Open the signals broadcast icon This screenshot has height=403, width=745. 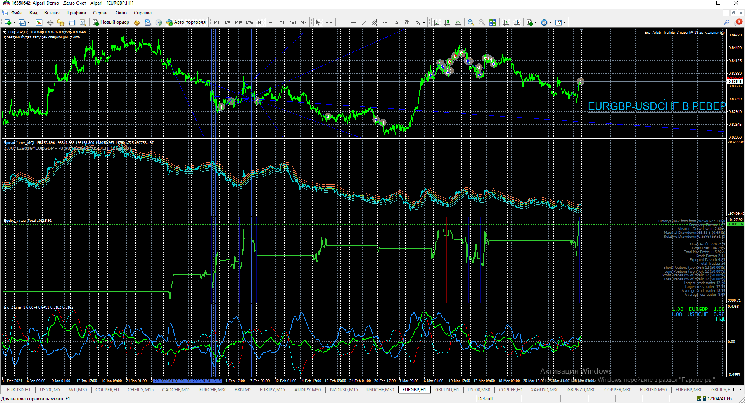[159, 22]
